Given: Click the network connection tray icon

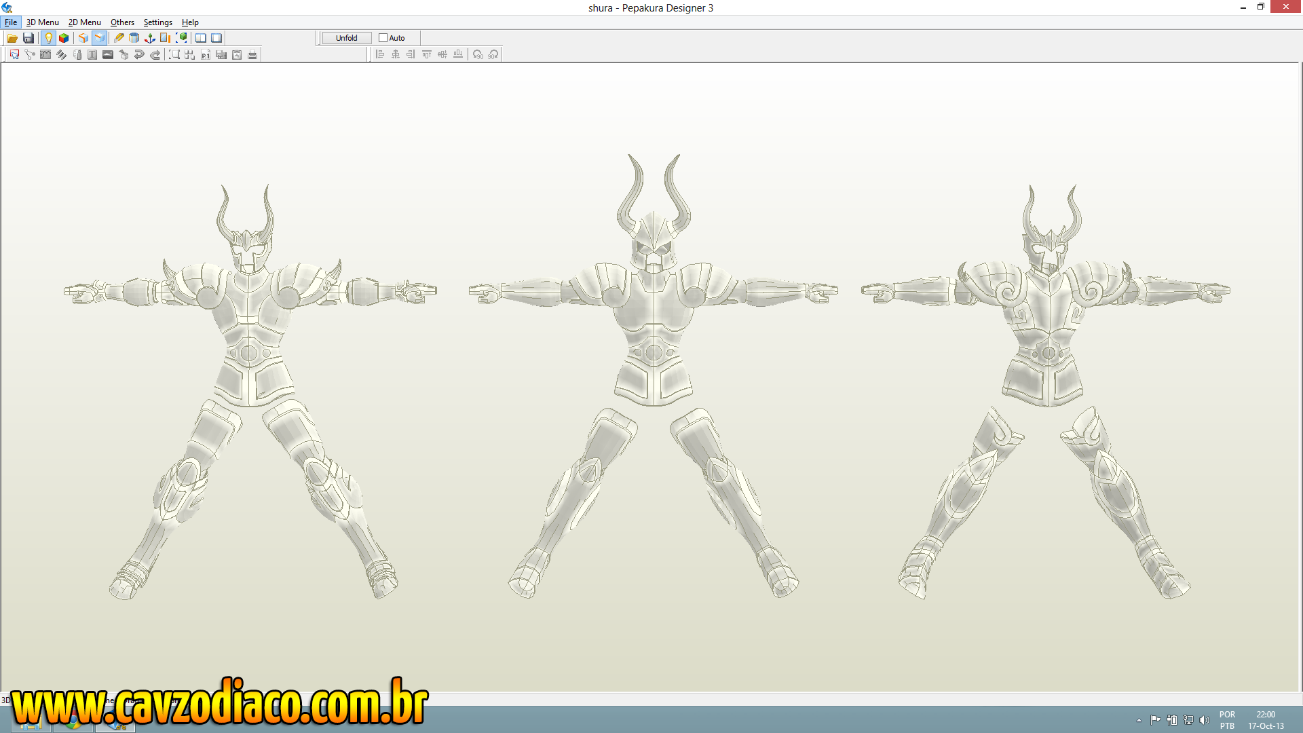Looking at the screenshot, I should [1188, 720].
